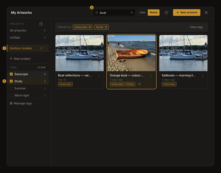Open the Boat reflections thumbnail

(80, 53)
